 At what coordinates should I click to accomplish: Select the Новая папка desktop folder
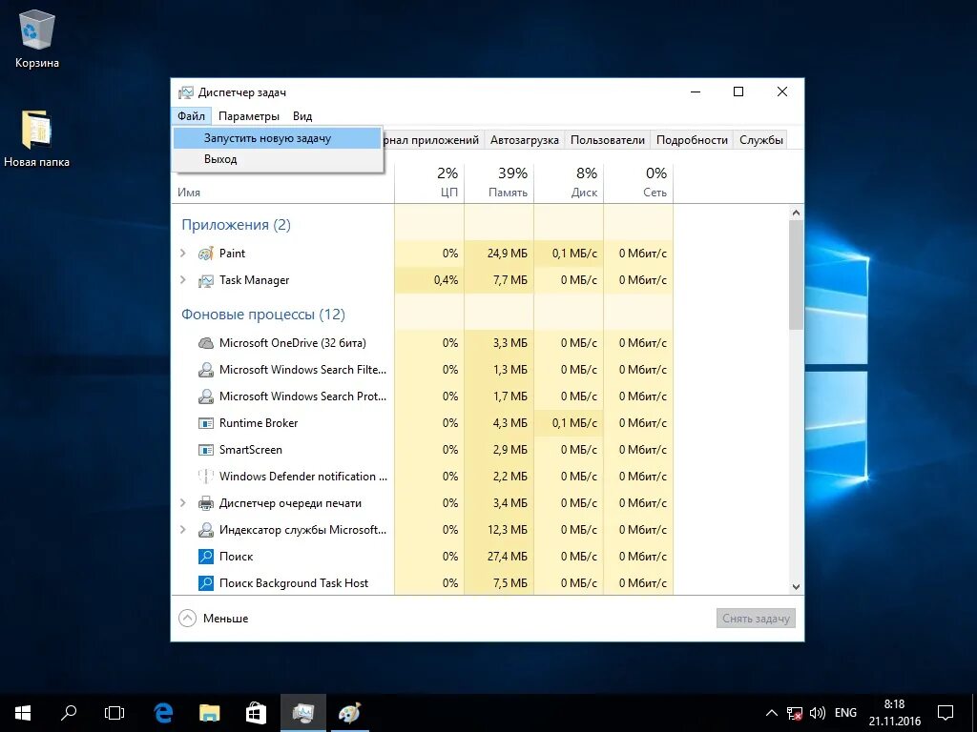tap(36, 139)
